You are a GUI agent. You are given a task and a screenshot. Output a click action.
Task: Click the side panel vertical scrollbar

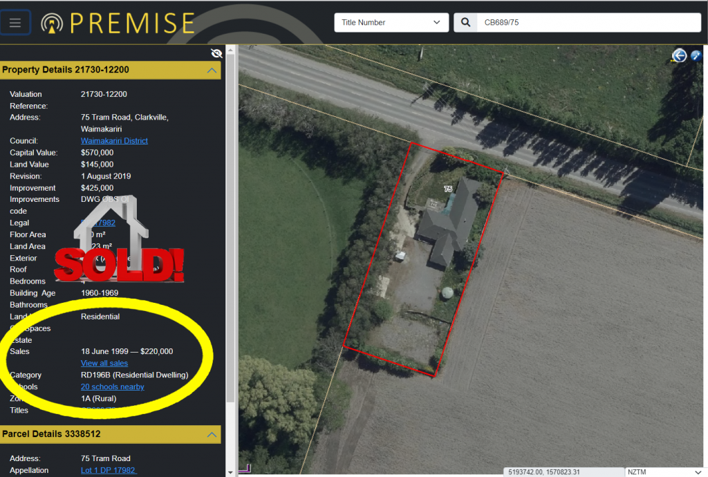pos(230,225)
